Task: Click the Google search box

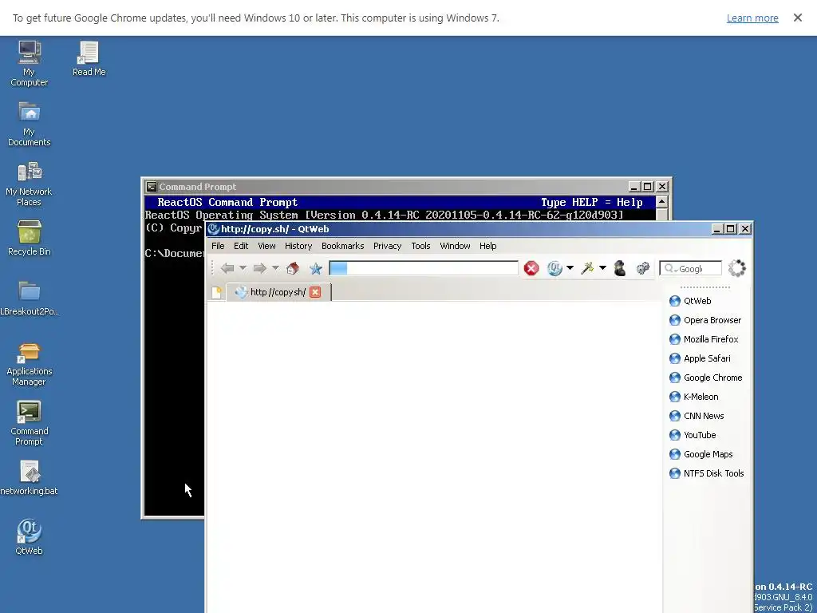Action: coord(690,268)
